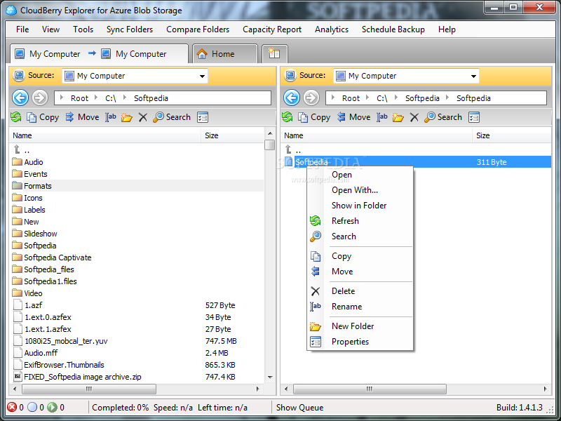Click the left pane path field
The height and width of the screenshot is (421, 561).
[x=163, y=98]
